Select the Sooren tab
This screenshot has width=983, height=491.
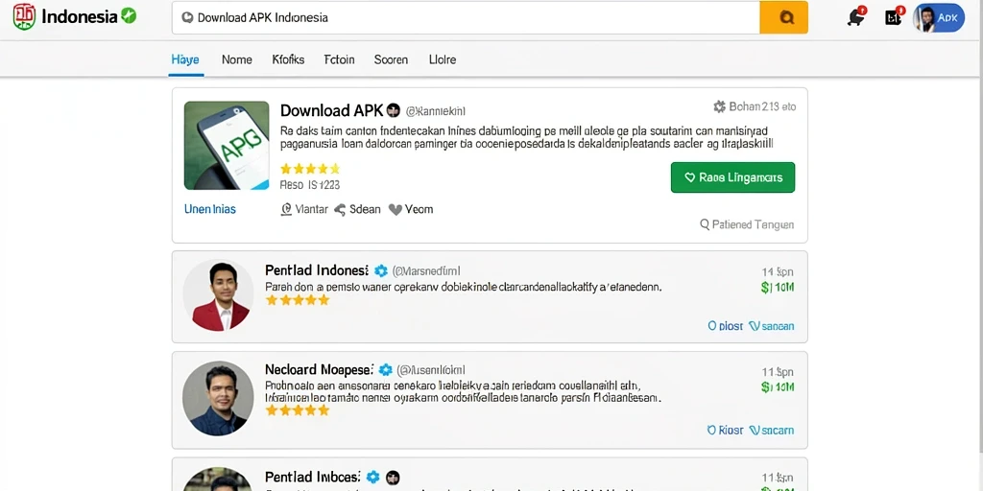tap(392, 60)
